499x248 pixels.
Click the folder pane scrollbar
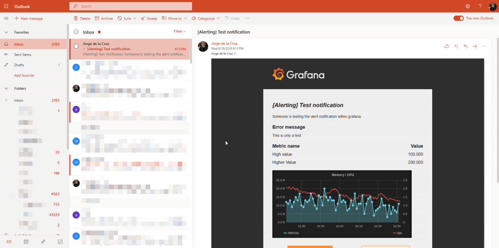67,87
